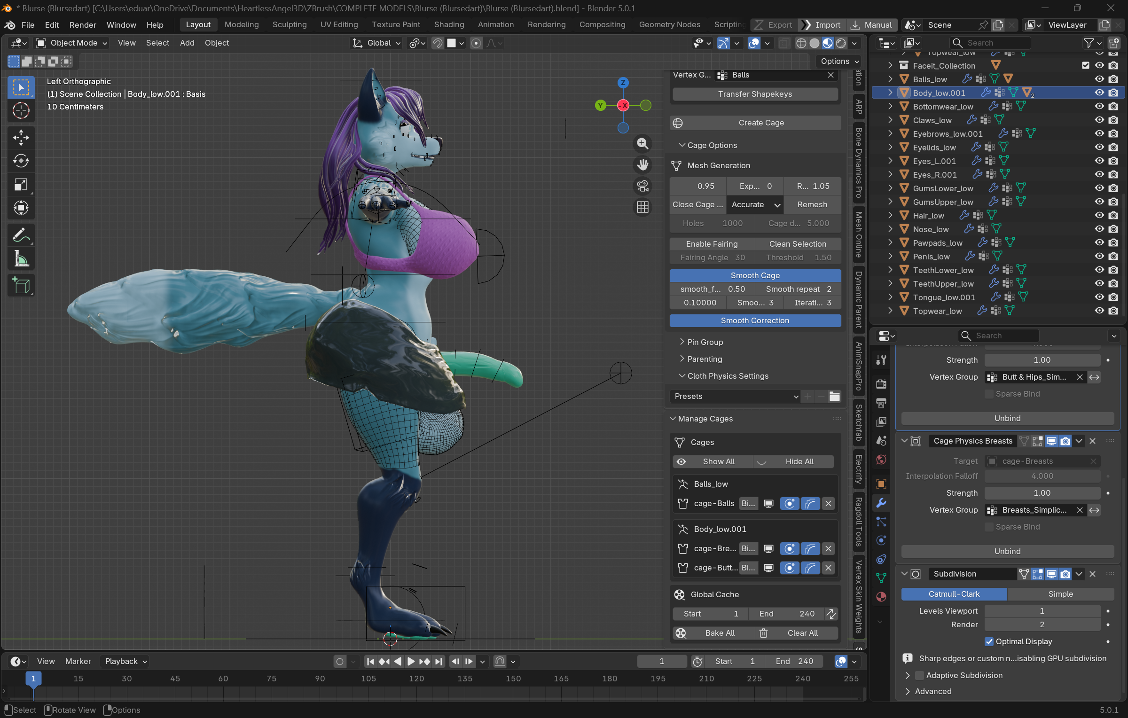Play the animation forward

[x=411, y=662]
